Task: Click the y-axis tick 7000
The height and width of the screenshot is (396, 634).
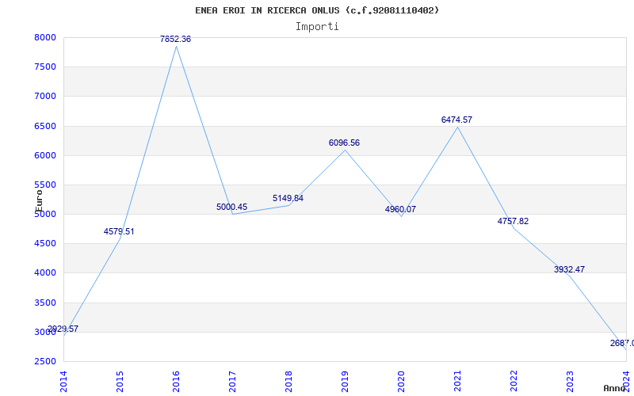Action: [x=45, y=97]
